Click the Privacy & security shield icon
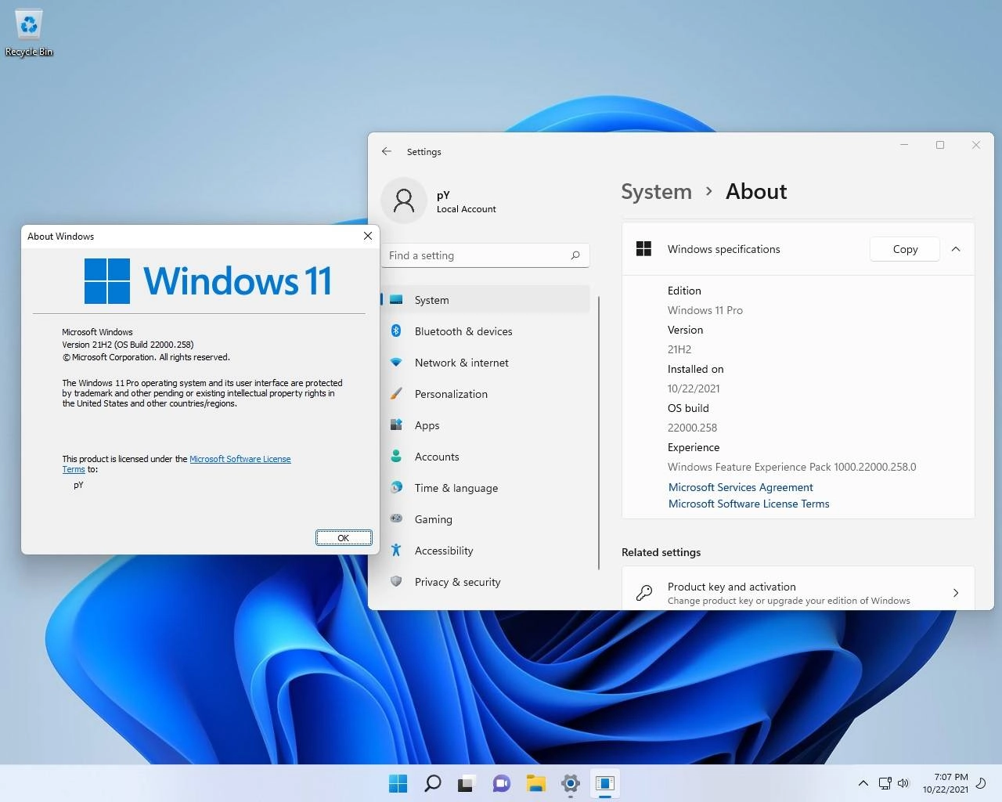 point(396,582)
